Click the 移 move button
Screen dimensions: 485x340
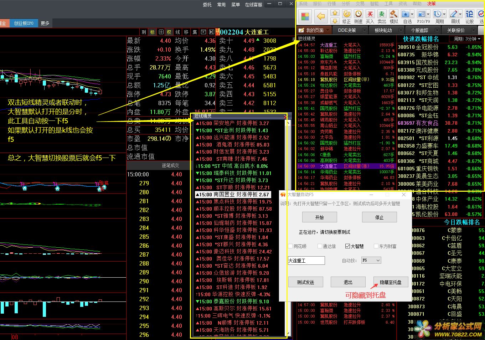pyautogui.click(x=186, y=32)
